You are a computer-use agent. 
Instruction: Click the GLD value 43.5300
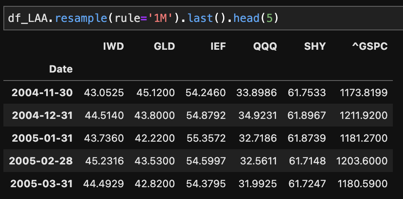(155, 161)
